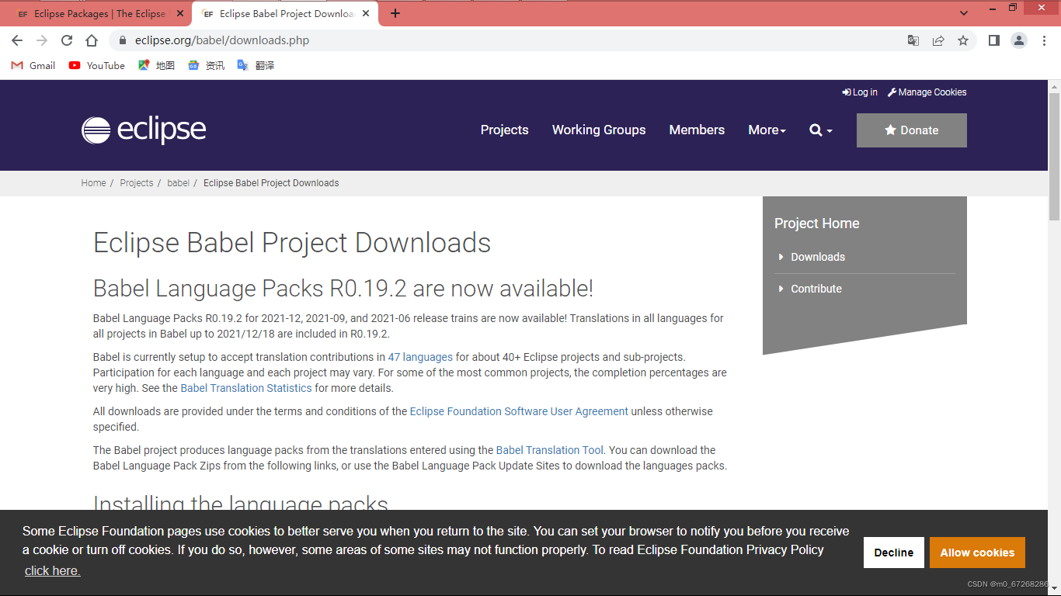Open Babel Translation Statistics link

point(246,388)
